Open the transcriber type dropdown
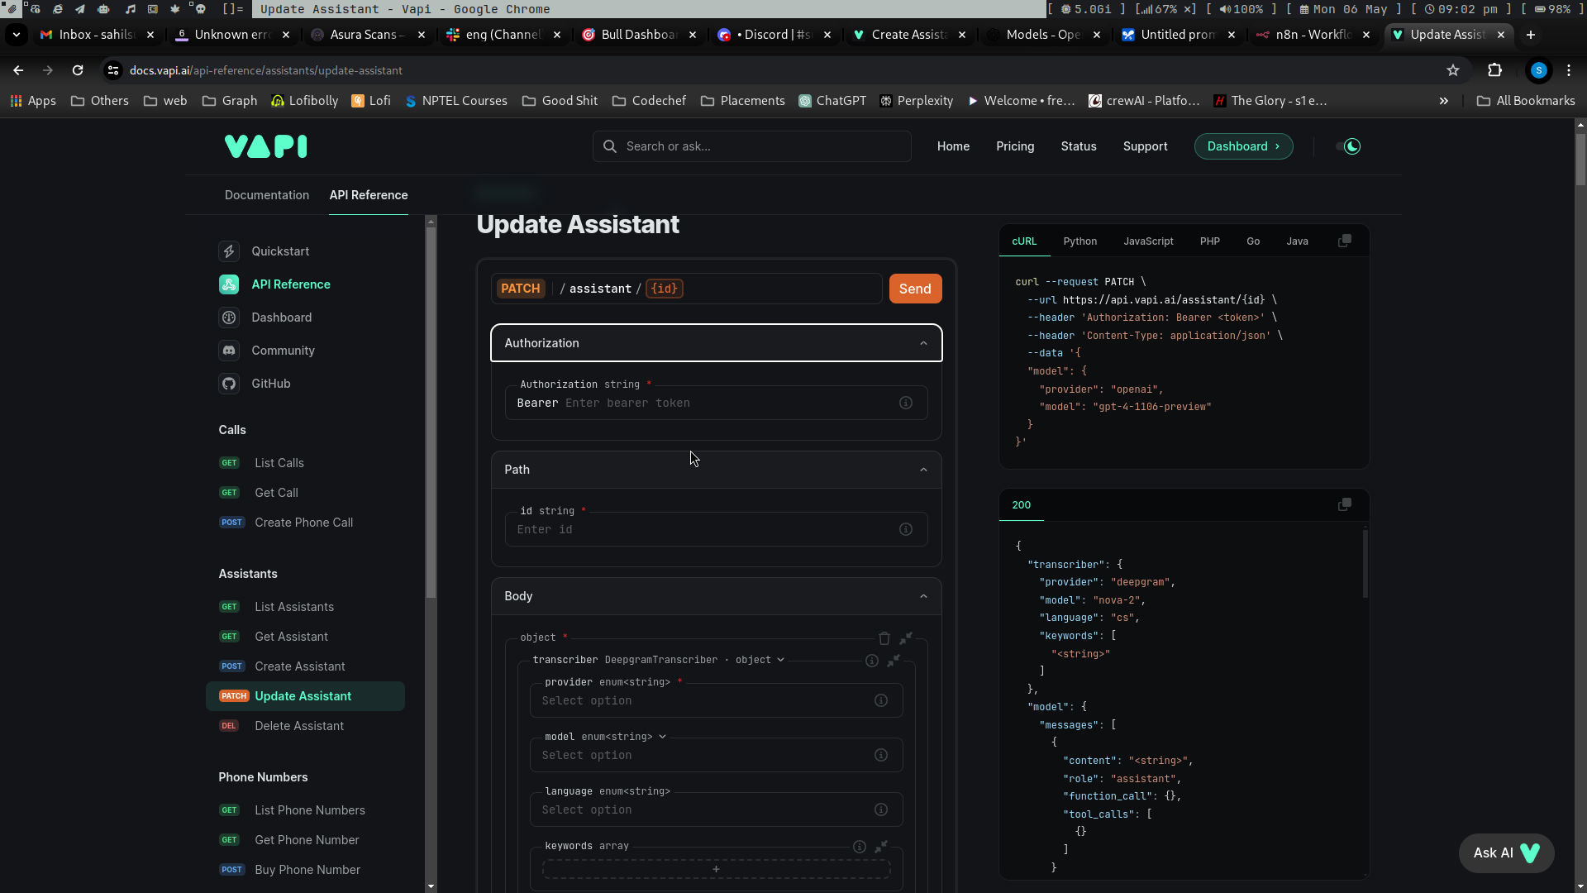 click(x=780, y=660)
